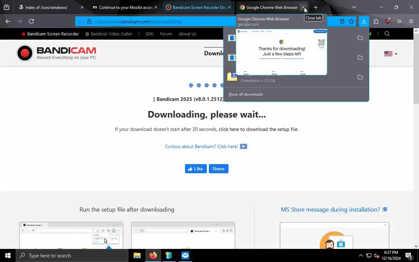Screen dimensions: 419x262
Task: Click the Bandicam logo
Action: pos(56,53)
